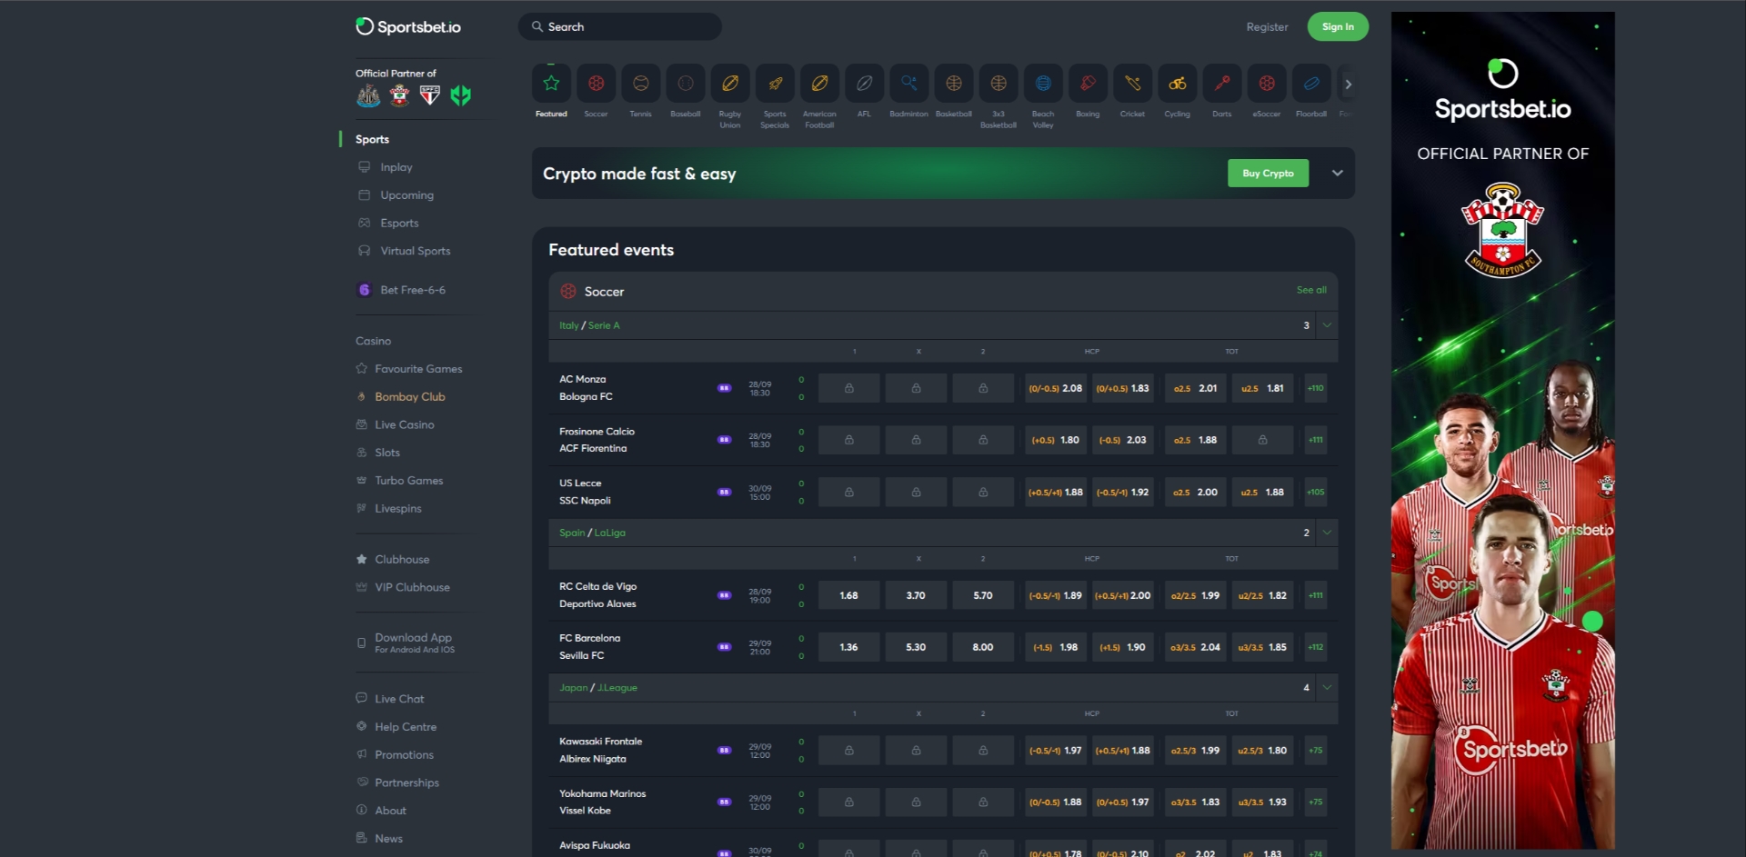Open Promotions in the sidebar
Viewport: 1746px width, 857px height.
[404, 755]
